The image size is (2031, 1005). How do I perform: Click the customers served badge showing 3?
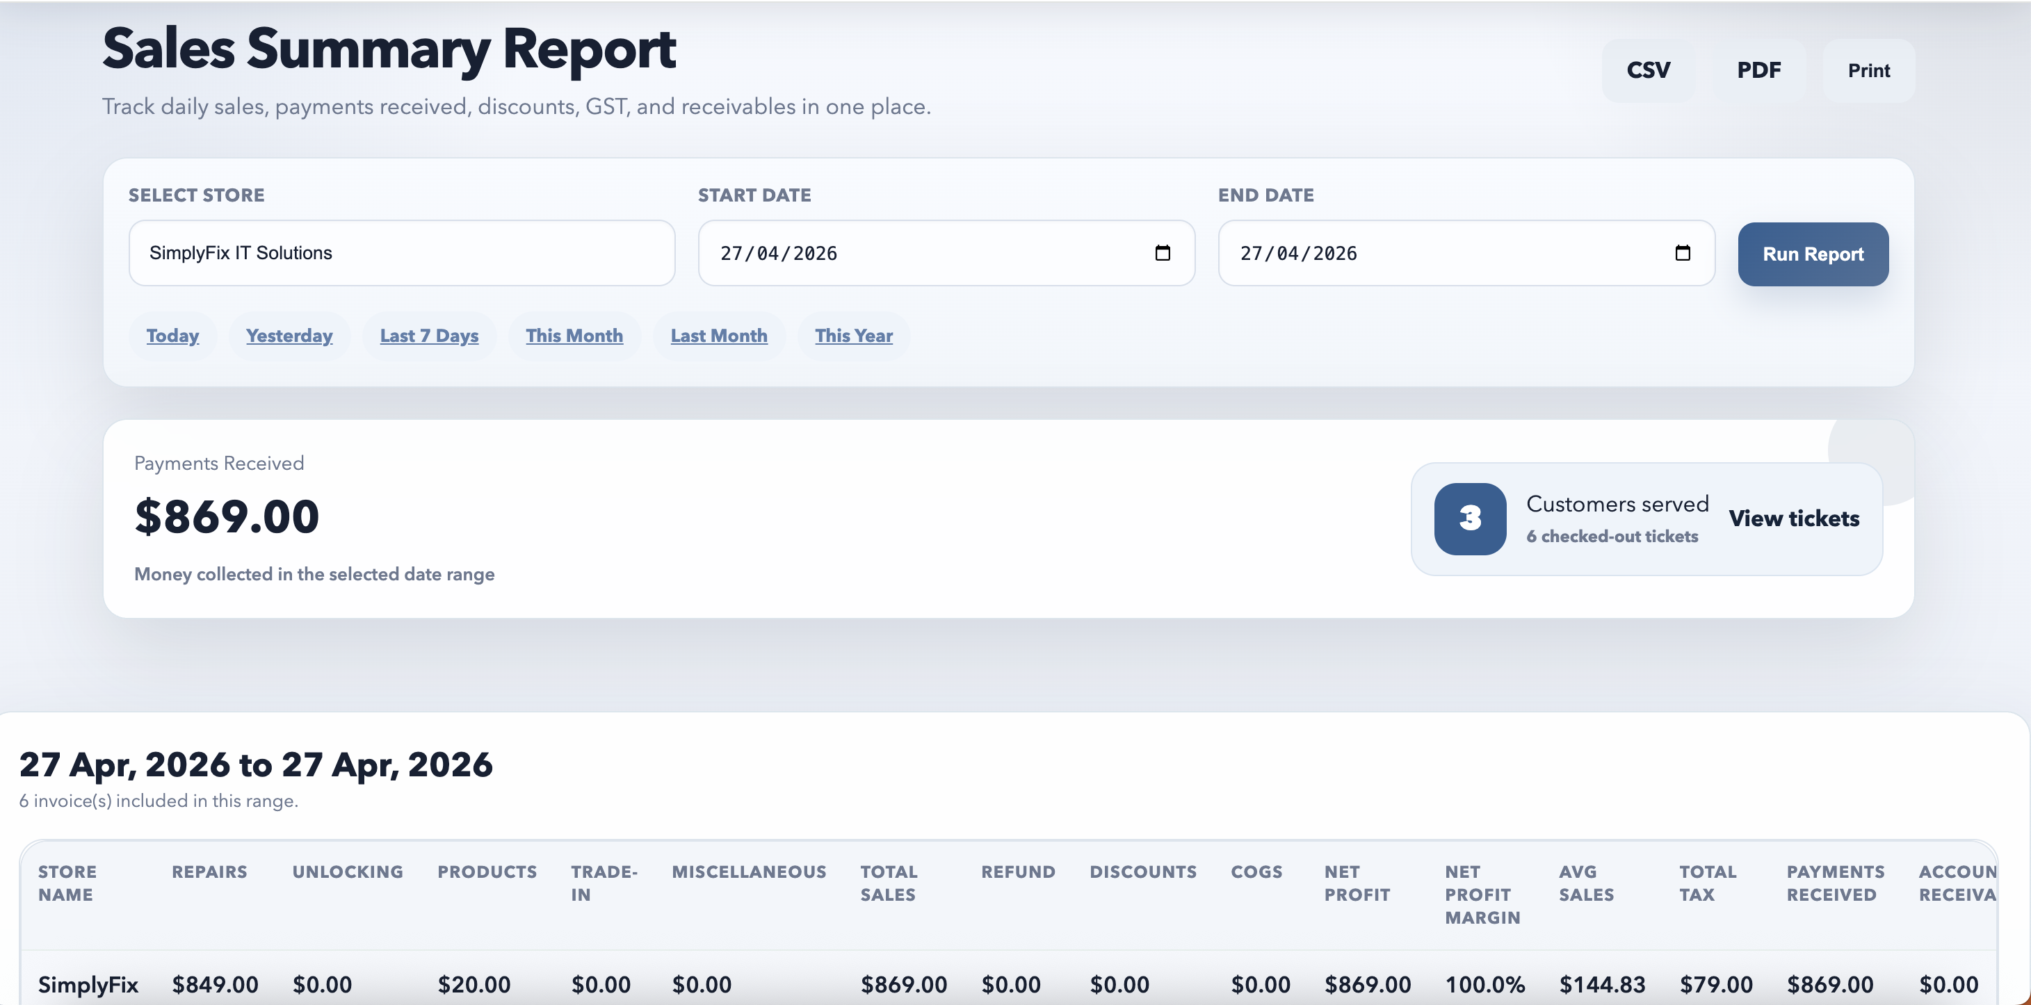(1470, 518)
